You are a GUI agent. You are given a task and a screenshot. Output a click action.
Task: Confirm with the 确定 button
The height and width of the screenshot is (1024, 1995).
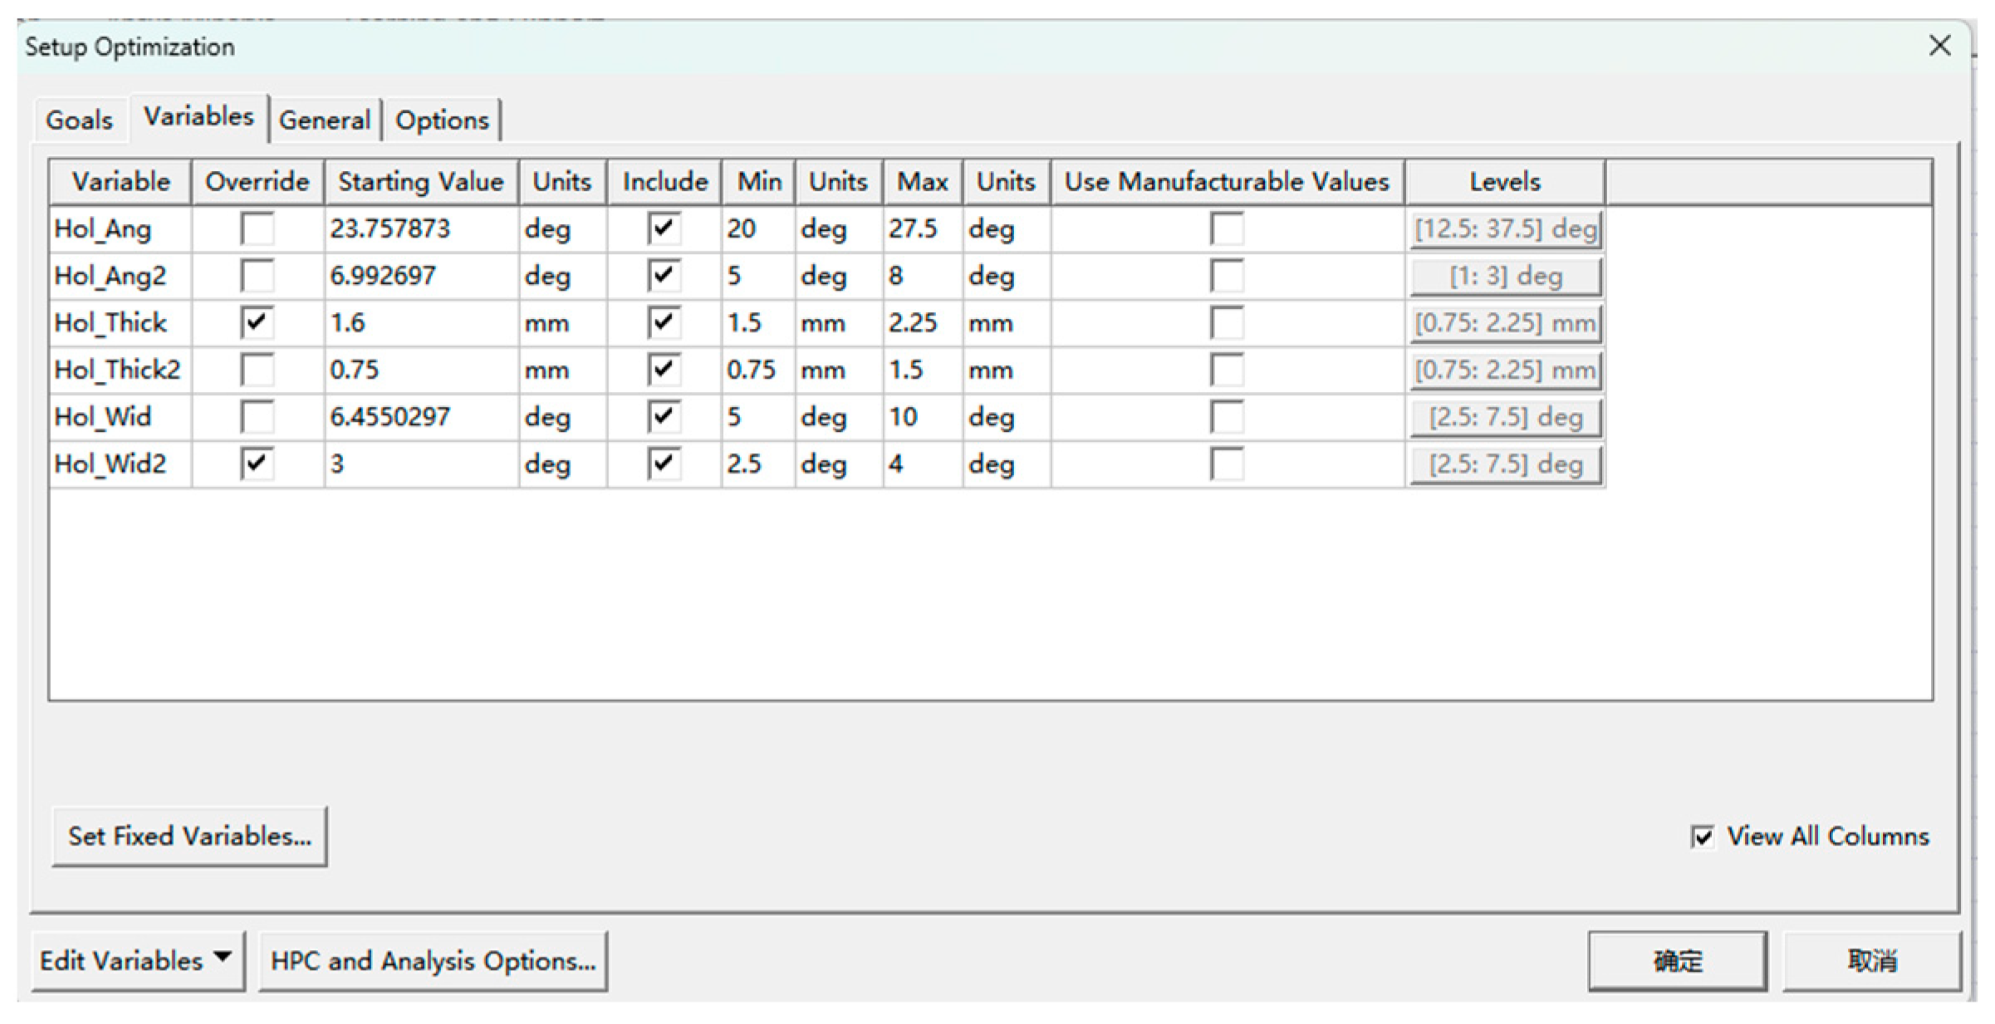pyautogui.click(x=1677, y=961)
